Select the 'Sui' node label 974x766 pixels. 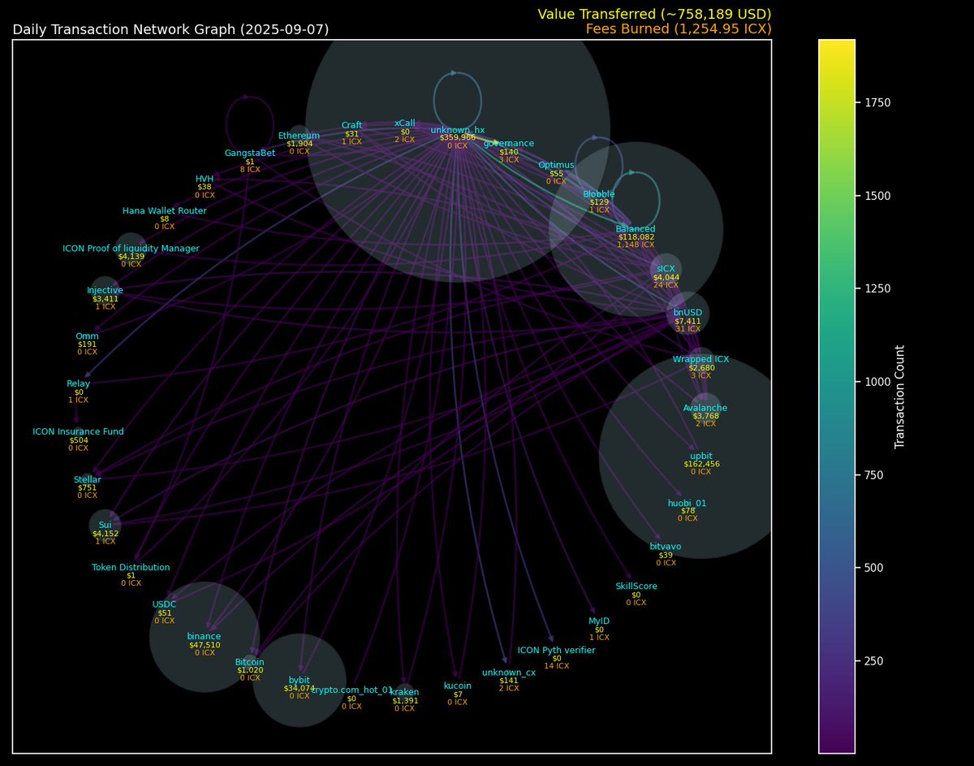click(105, 525)
